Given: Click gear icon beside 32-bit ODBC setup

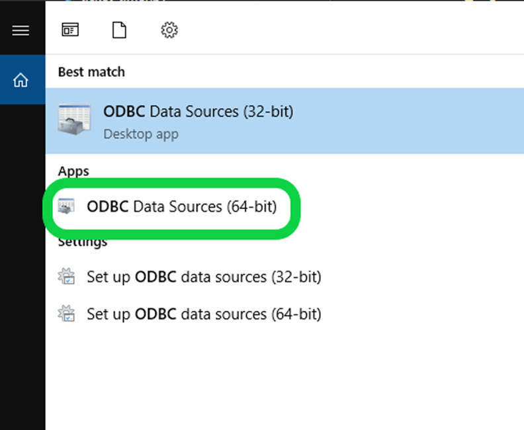Looking at the screenshot, I should pyautogui.click(x=66, y=277).
